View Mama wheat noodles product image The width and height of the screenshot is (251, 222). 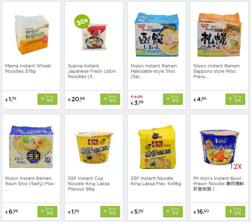pos(32,35)
